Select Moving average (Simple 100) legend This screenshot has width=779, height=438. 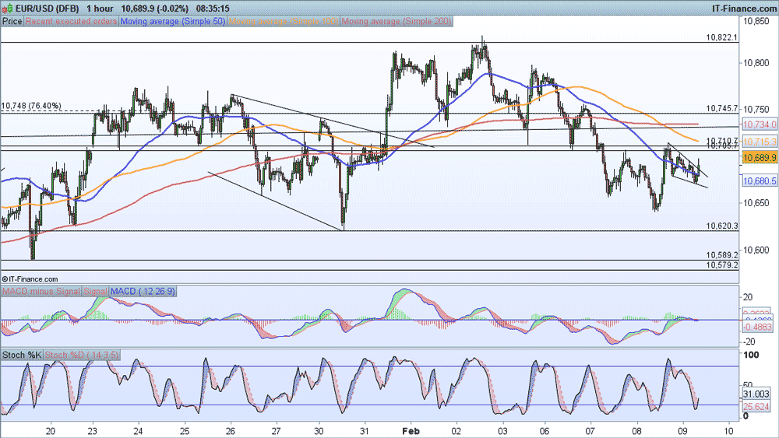[x=284, y=21]
